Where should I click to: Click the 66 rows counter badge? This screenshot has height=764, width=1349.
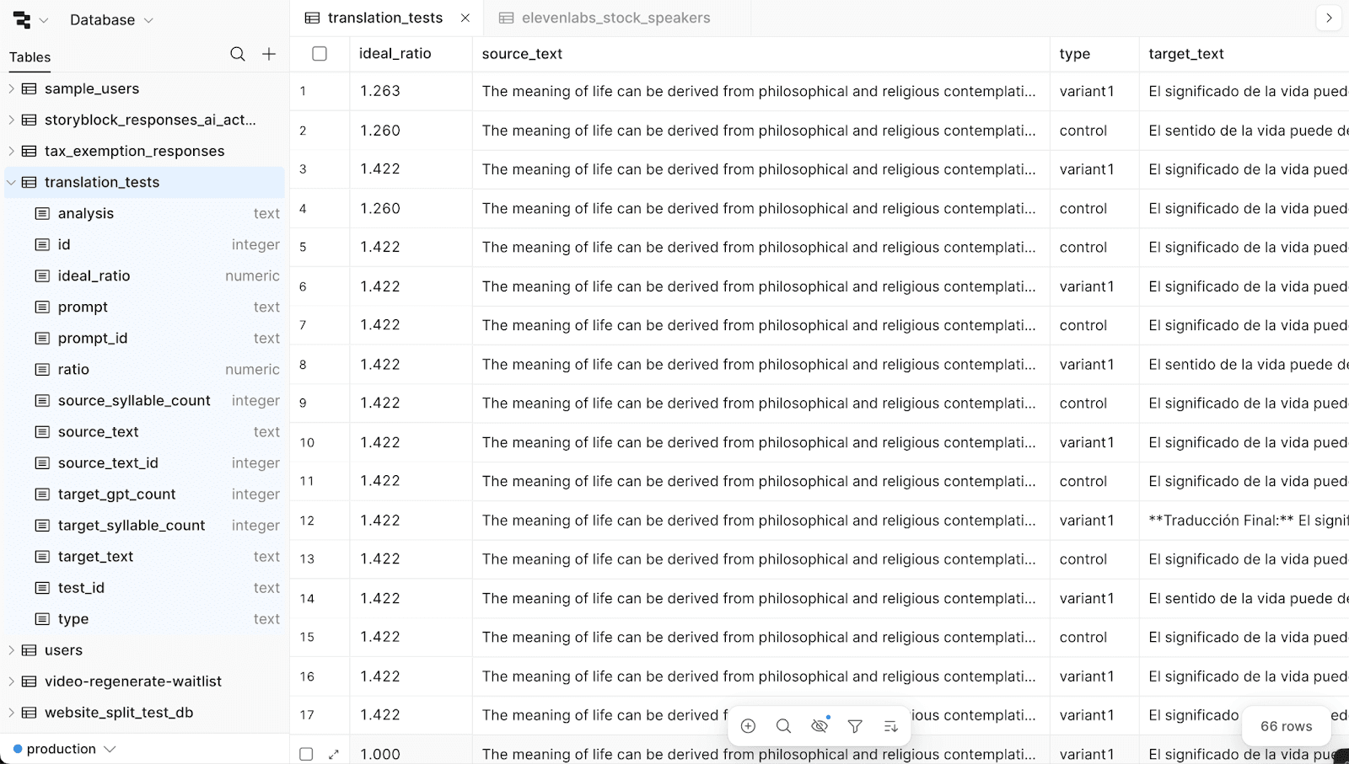click(1285, 725)
